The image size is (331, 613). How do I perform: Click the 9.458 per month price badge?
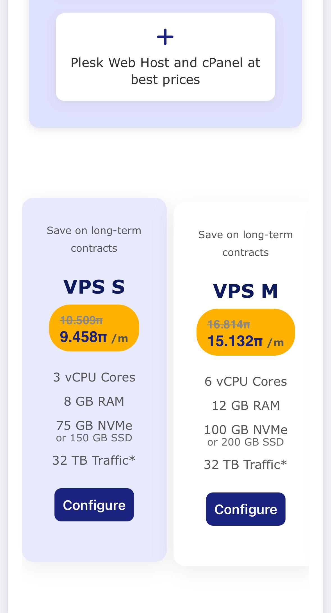pos(94,328)
